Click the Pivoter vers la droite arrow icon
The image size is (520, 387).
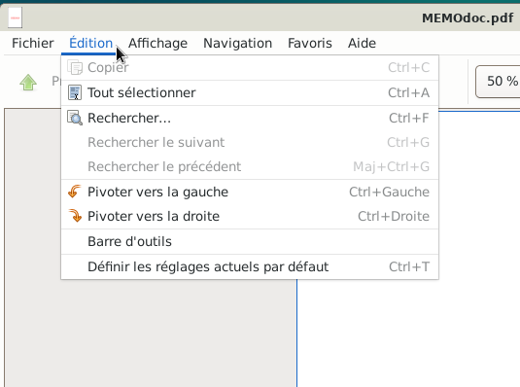(x=75, y=216)
